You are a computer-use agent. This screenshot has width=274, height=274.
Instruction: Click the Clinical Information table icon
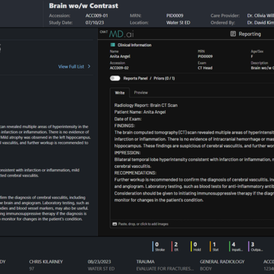pyautogui.click(x=112, y=45)
